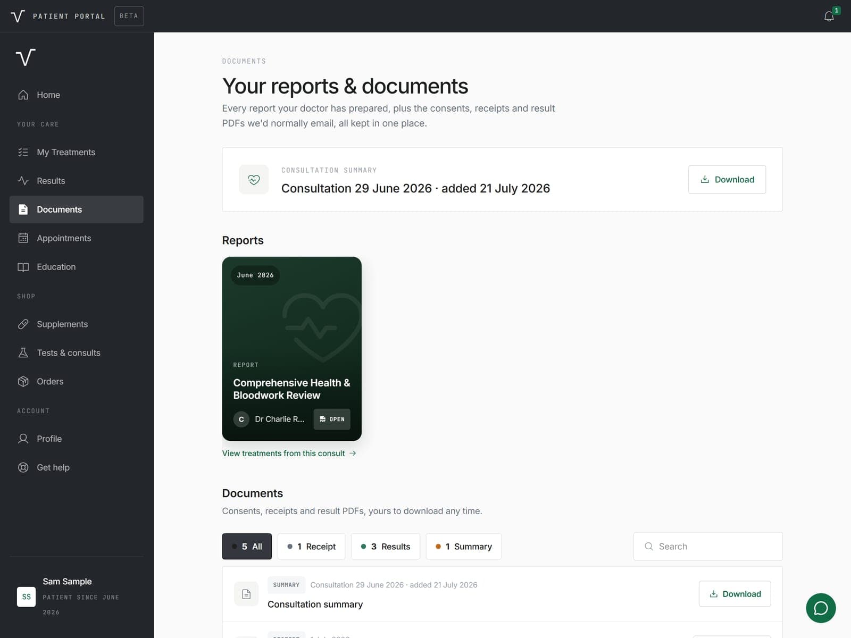Go to Orders
851x638 pixels.
pos(77,382)
